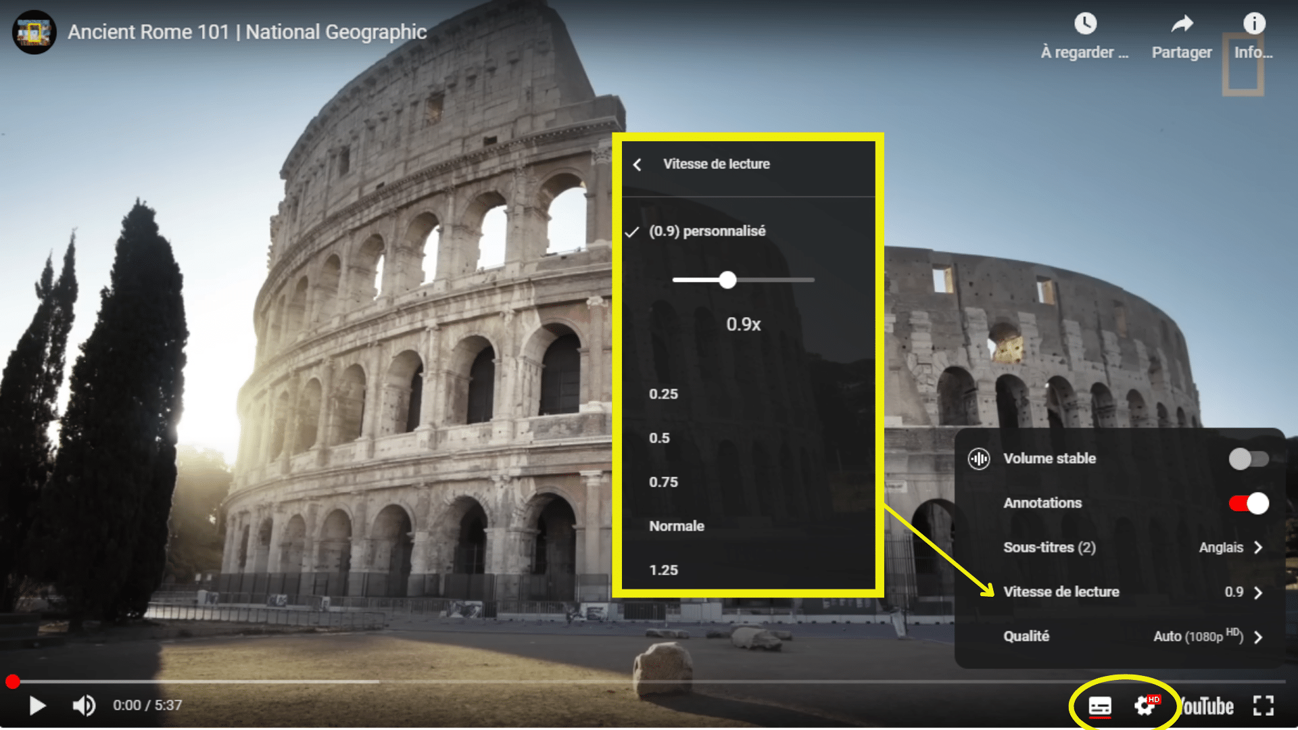Image resolution: width=1298 pixels, height=730 pixels.
Task: Enter fullscreen mode
Action: [1263, 706]
